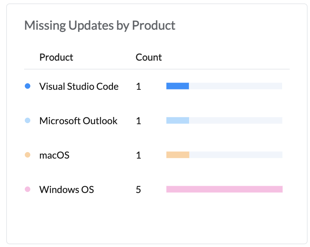Click the count value for Visual Studio Code
Screen dimensions: 310x247
(138, 86)
